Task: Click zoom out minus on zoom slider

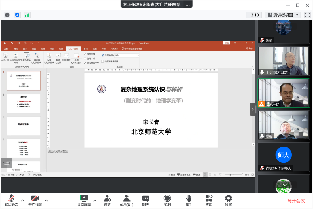Action: click(224, 174)
